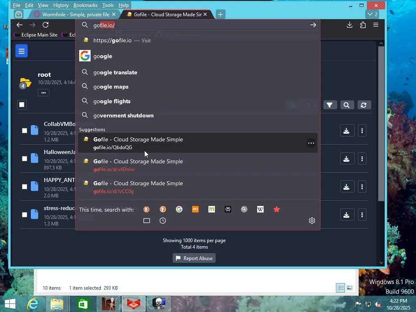This screenshot has width=416, height=312.
Task: Open the Bookmarks menu
Action: pyautogui.click(x=85, y=5)
